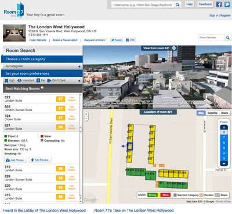The image size is (232, 214).
Task: Click the Best Matching Rooms info icon
Action: pos(42,88)
